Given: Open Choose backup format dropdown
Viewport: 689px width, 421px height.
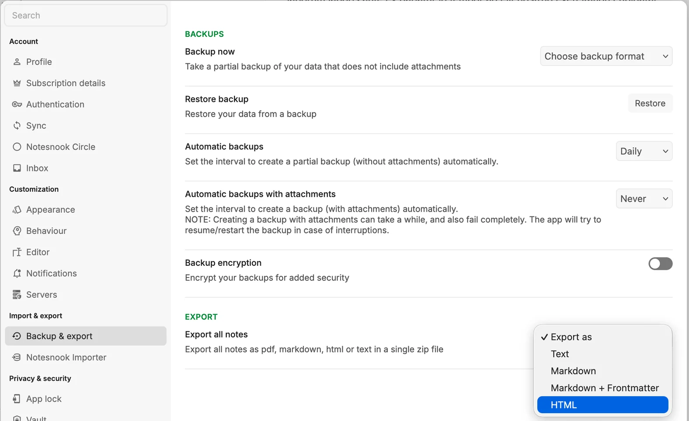Looking at the screenshot, I should point(606,56).
